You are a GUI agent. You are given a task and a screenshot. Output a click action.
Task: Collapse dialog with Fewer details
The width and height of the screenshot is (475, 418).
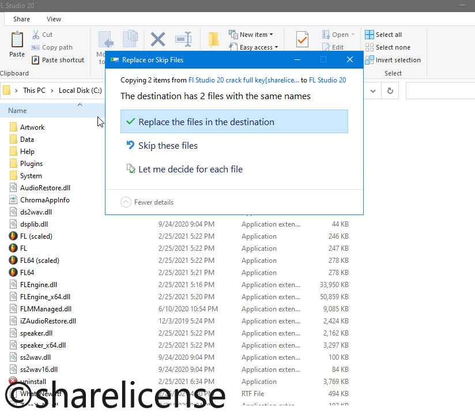(x=147, y=202)
